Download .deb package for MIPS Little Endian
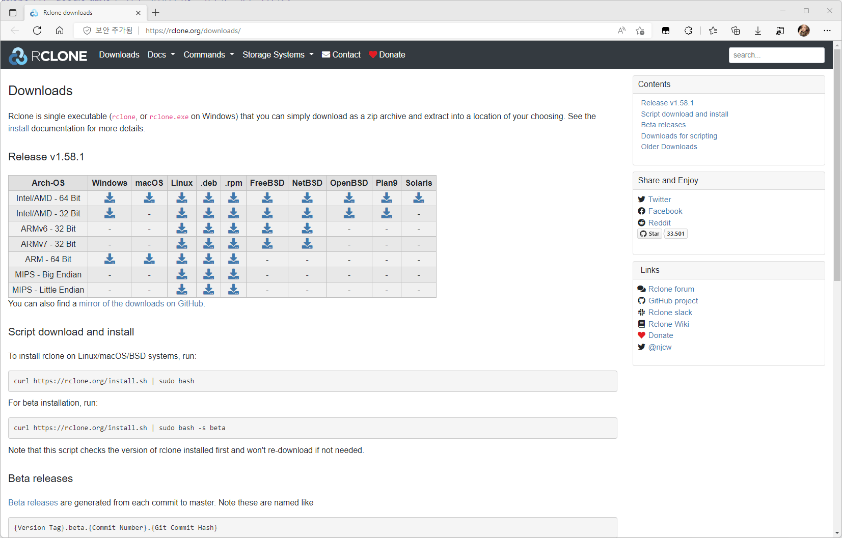This screenshot has height=538, width=842. coord(209,290)
